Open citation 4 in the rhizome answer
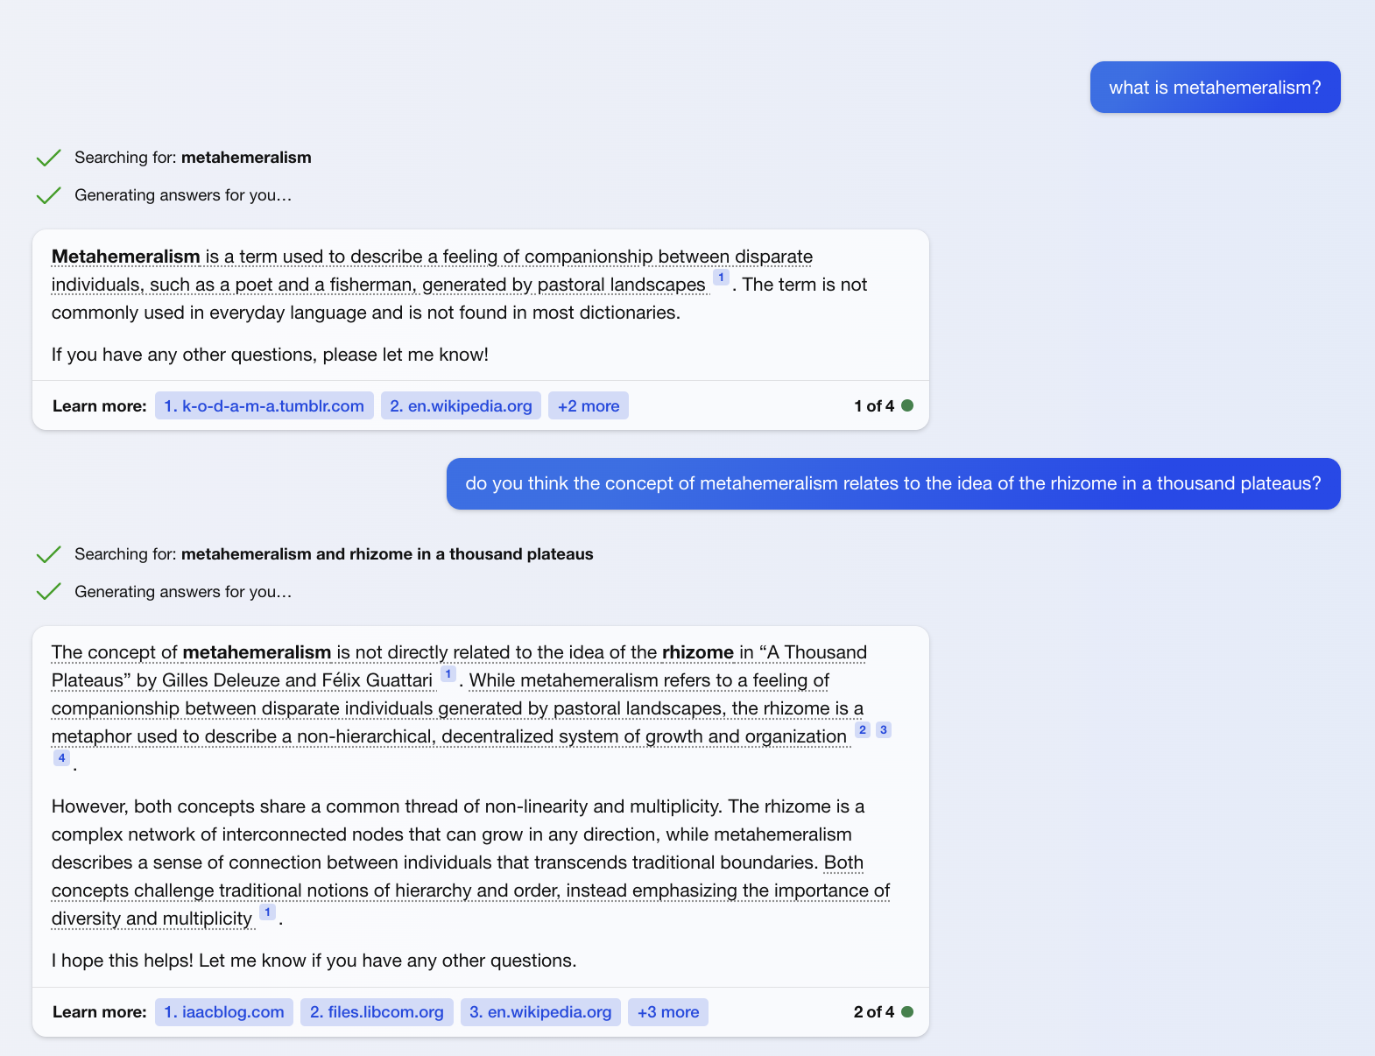 tap(61, 758)
